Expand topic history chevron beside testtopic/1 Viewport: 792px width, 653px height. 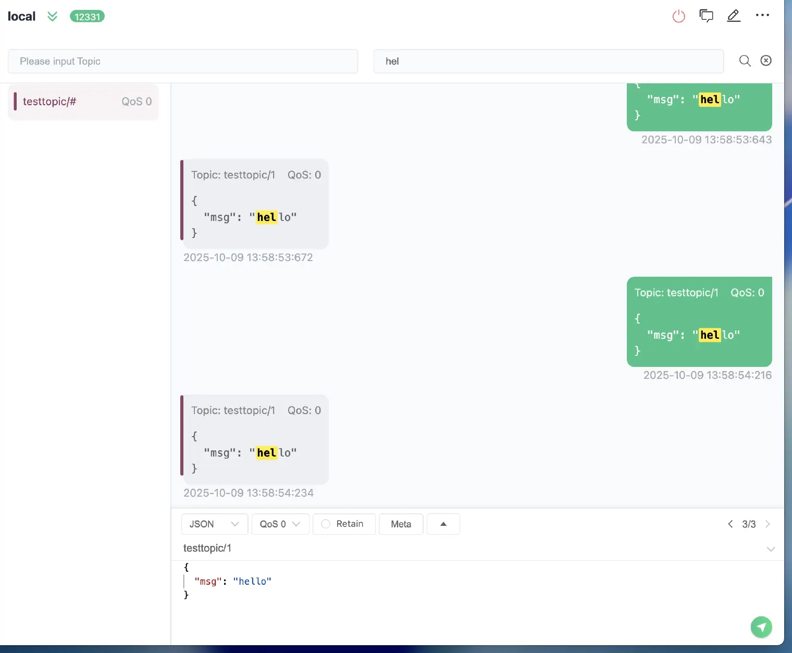coord(771,549)
